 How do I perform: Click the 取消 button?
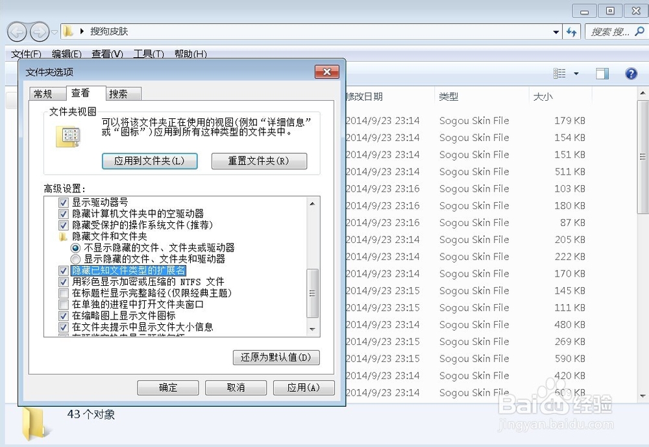click(236, 387)
